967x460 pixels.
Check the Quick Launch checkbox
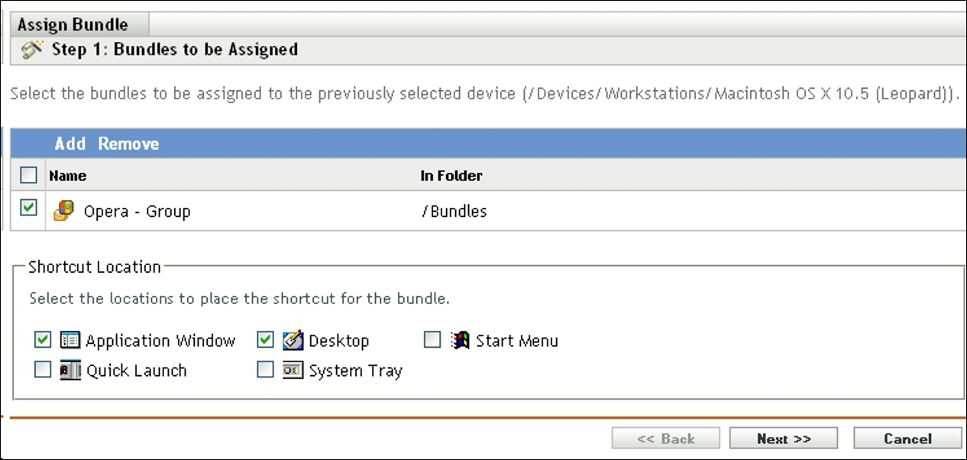[43, 371]
